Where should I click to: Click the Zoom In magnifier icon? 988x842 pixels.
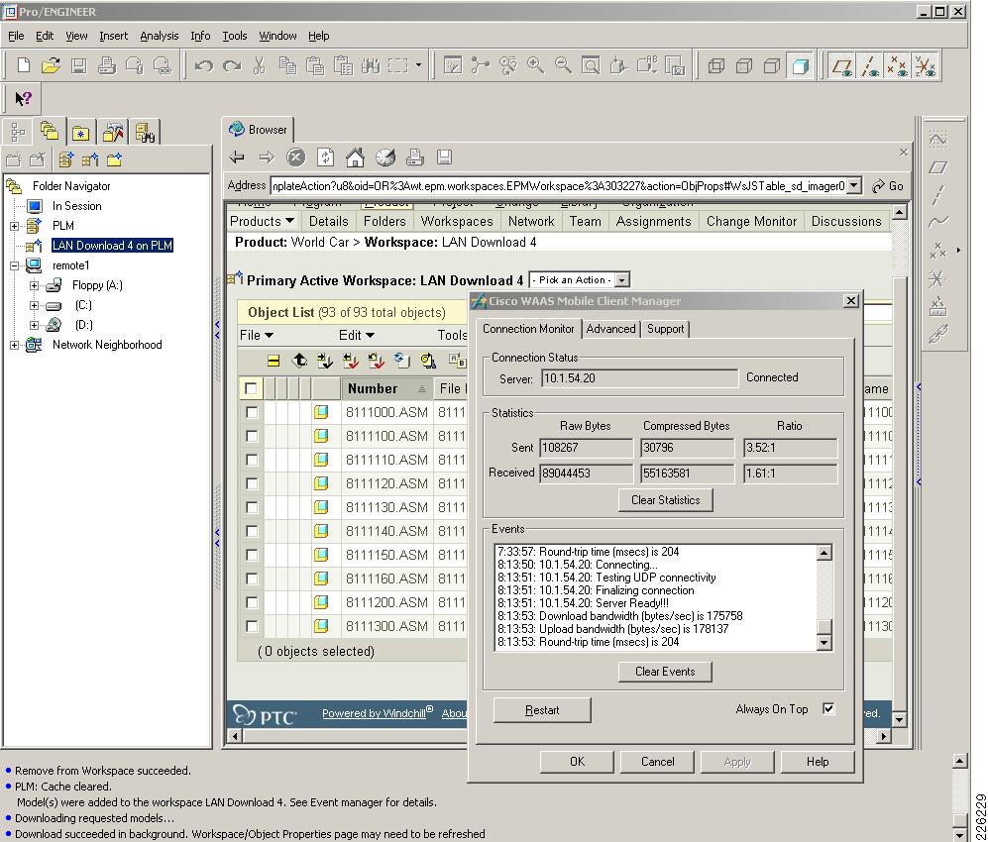coord(535,65)
